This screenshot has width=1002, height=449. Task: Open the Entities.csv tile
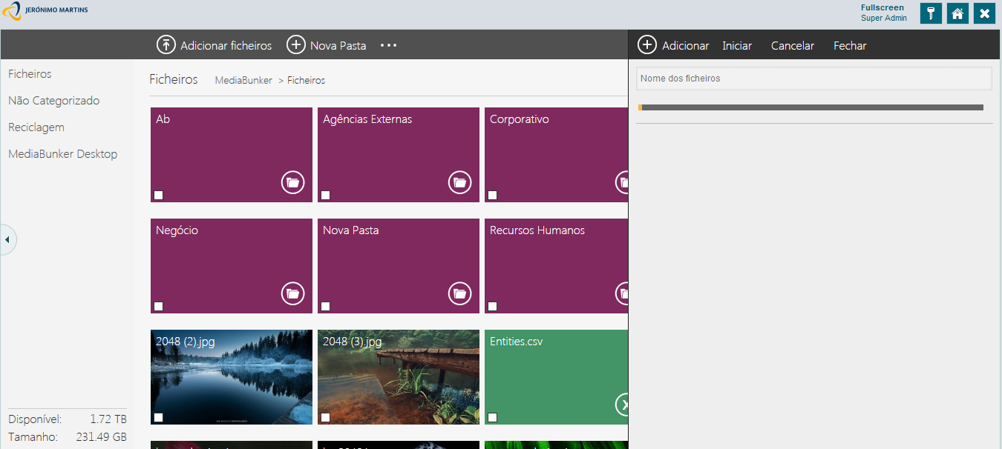tap(556, 377)
